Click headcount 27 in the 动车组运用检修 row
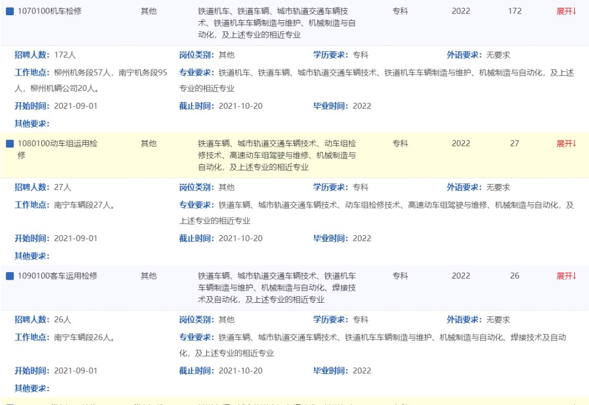 [515, 144]
